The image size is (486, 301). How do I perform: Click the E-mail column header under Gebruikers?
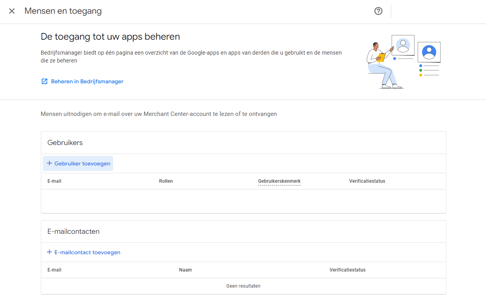(54, 181)
